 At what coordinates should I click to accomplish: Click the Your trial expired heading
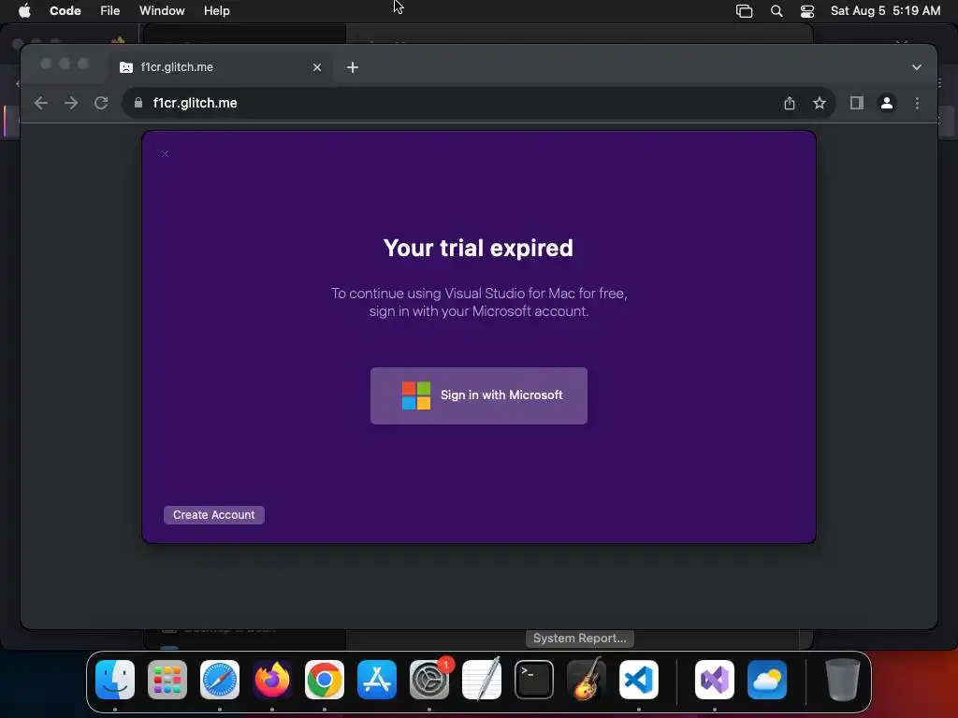(478, 249)
